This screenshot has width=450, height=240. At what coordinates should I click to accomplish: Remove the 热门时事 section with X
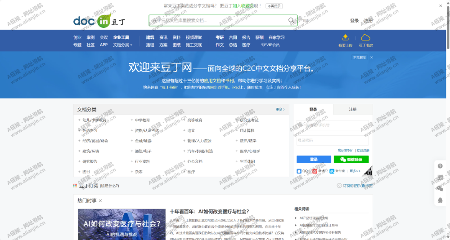click(100, 201)
